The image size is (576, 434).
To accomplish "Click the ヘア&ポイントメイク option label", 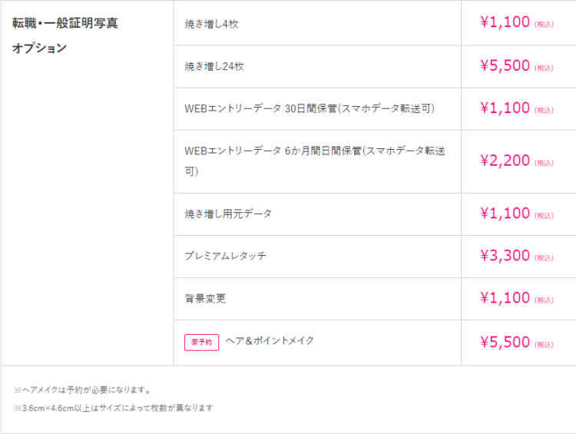I will pos(270,340).
